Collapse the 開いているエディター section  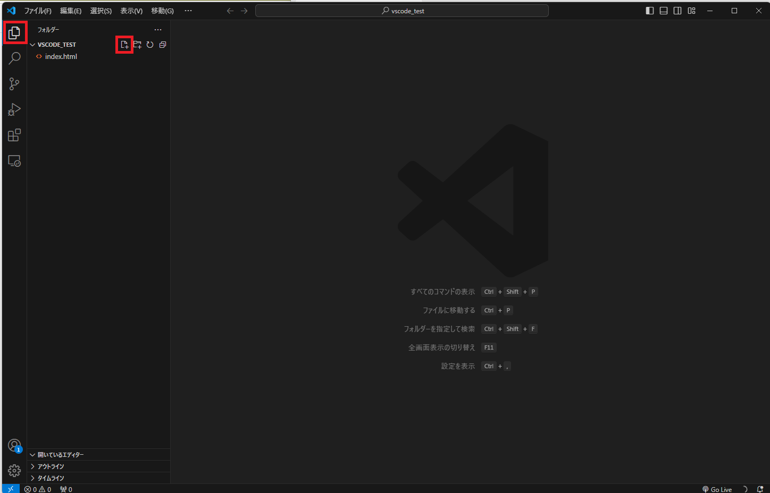pos(99,455)
